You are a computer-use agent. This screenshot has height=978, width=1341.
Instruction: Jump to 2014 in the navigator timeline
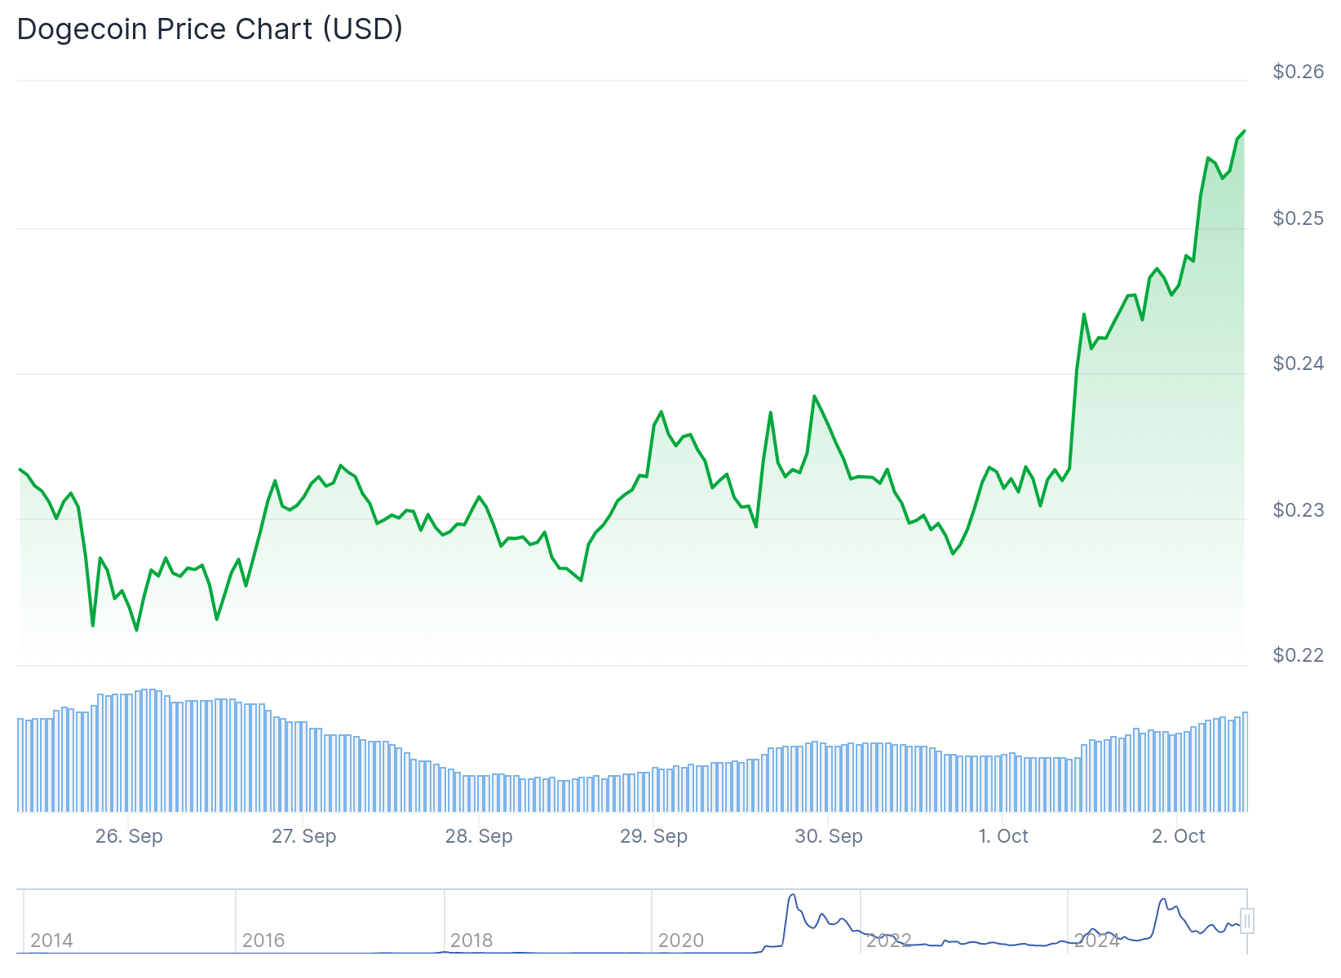(x=51, y=941)
